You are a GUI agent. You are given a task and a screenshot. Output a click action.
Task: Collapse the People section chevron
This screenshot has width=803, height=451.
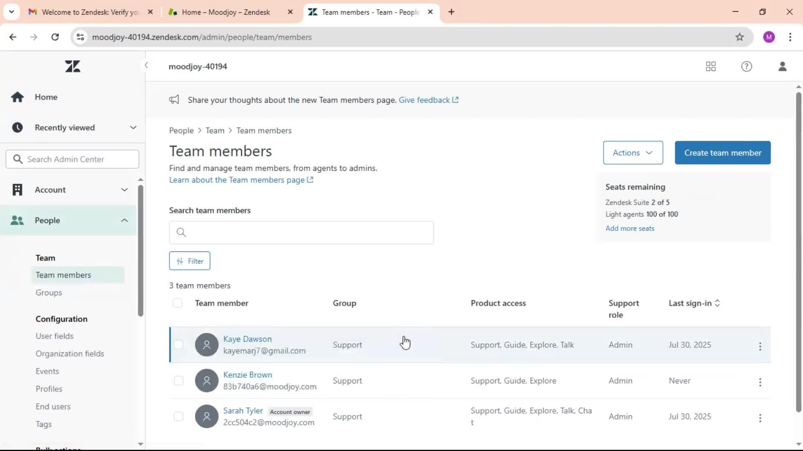(x=124, y=220)
